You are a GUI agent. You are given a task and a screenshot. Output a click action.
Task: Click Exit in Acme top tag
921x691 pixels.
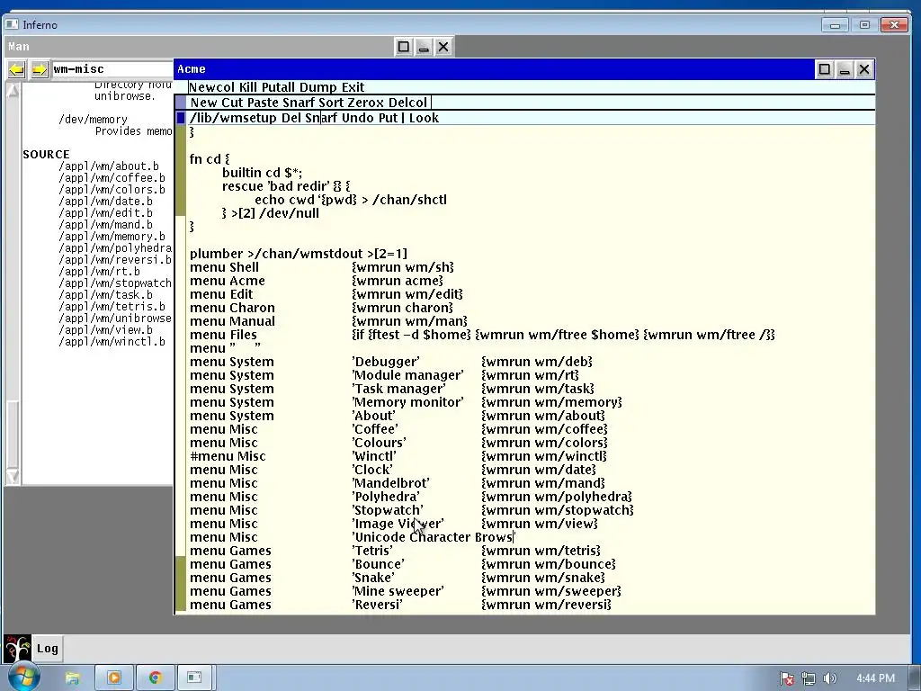click(353, 87)
